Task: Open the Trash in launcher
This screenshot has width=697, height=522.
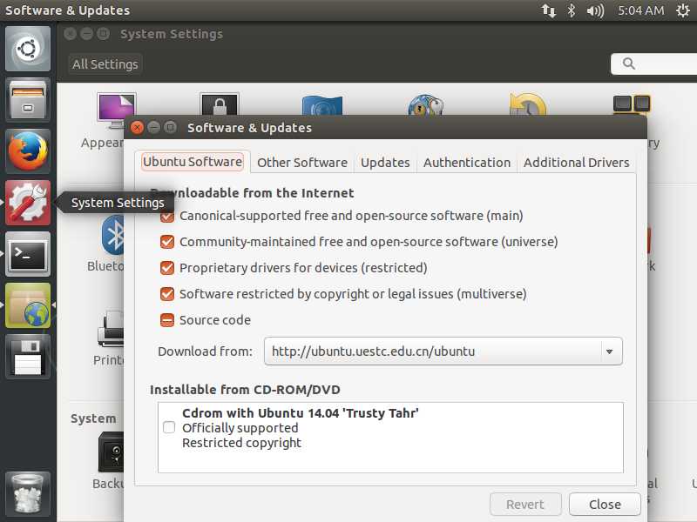Action: pos(28,493)
